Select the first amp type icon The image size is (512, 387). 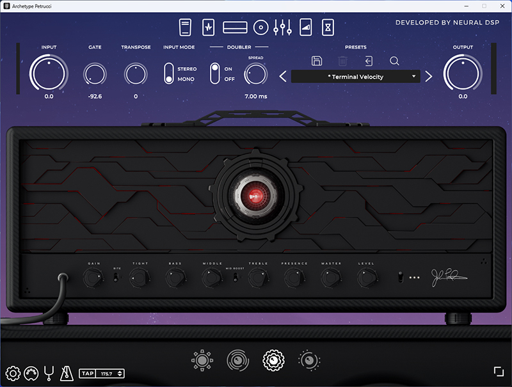pyautogui.click(x=202, y=360)
